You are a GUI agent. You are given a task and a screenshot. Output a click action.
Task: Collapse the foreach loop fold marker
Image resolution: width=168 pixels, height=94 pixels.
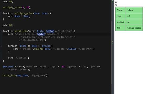click(1, 46)
